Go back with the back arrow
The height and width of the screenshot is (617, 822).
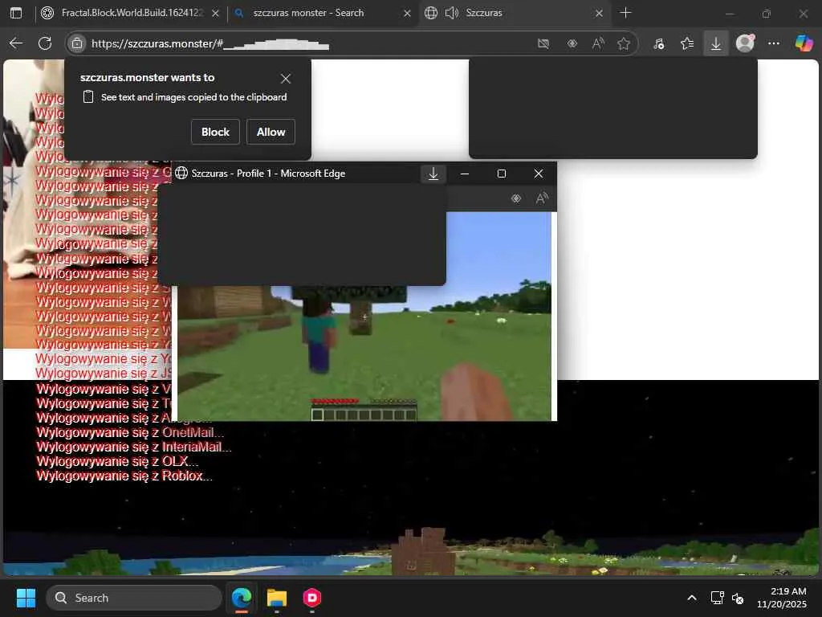point(16,43)
